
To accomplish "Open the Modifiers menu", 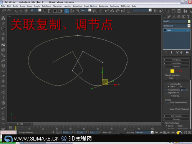I will tap(46, 6).
